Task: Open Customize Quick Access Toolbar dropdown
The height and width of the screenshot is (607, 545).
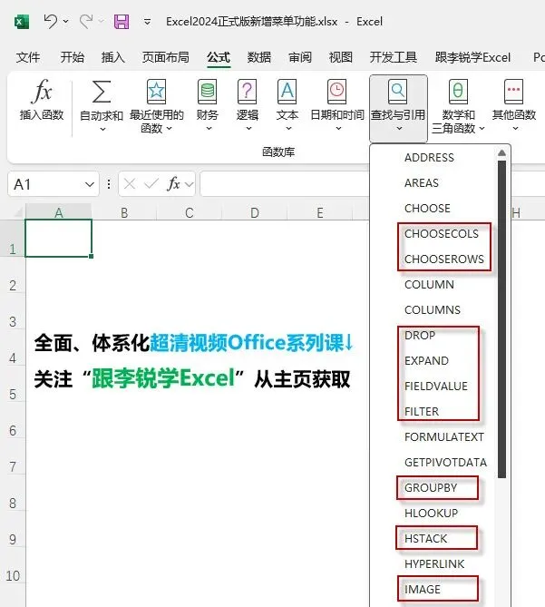Action: click(x=148, y=22)
